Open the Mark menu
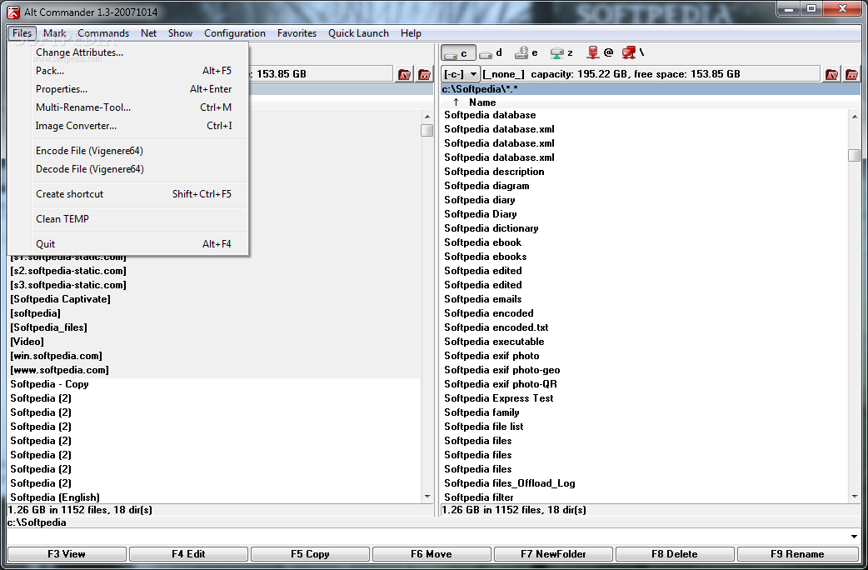 [55, 33]
